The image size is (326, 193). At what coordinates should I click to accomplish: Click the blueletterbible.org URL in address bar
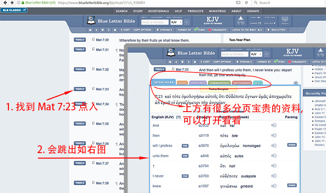click(x=101, y=3)
